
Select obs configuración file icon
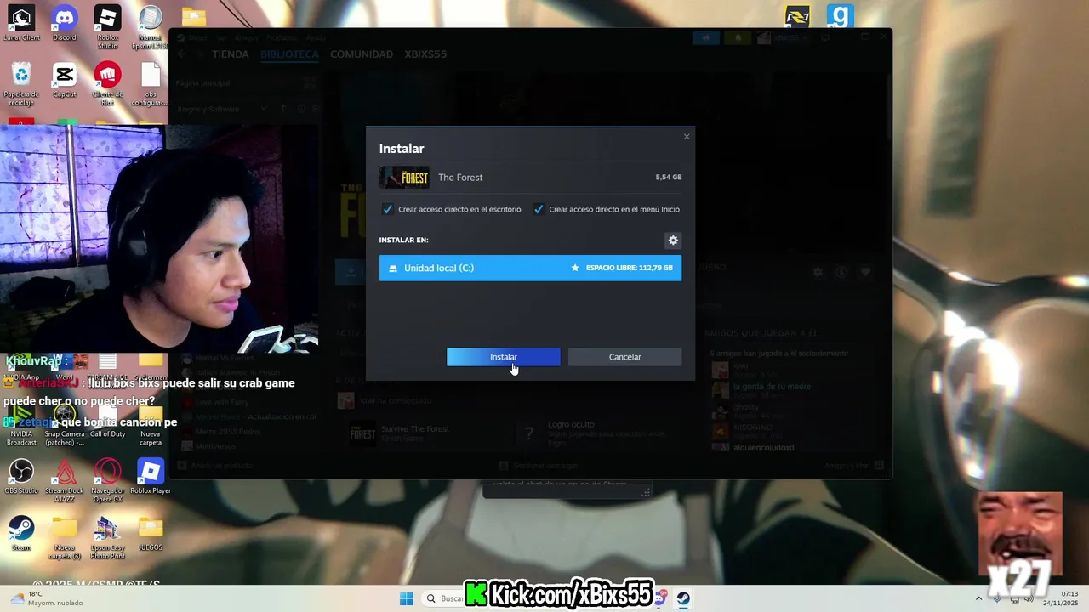tap(151, 84)
